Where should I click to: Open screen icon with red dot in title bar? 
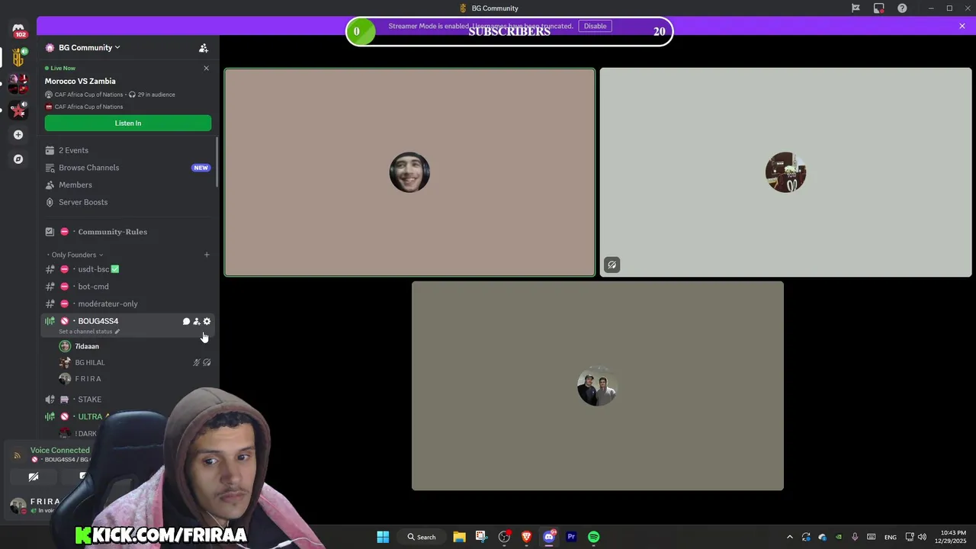879,8
